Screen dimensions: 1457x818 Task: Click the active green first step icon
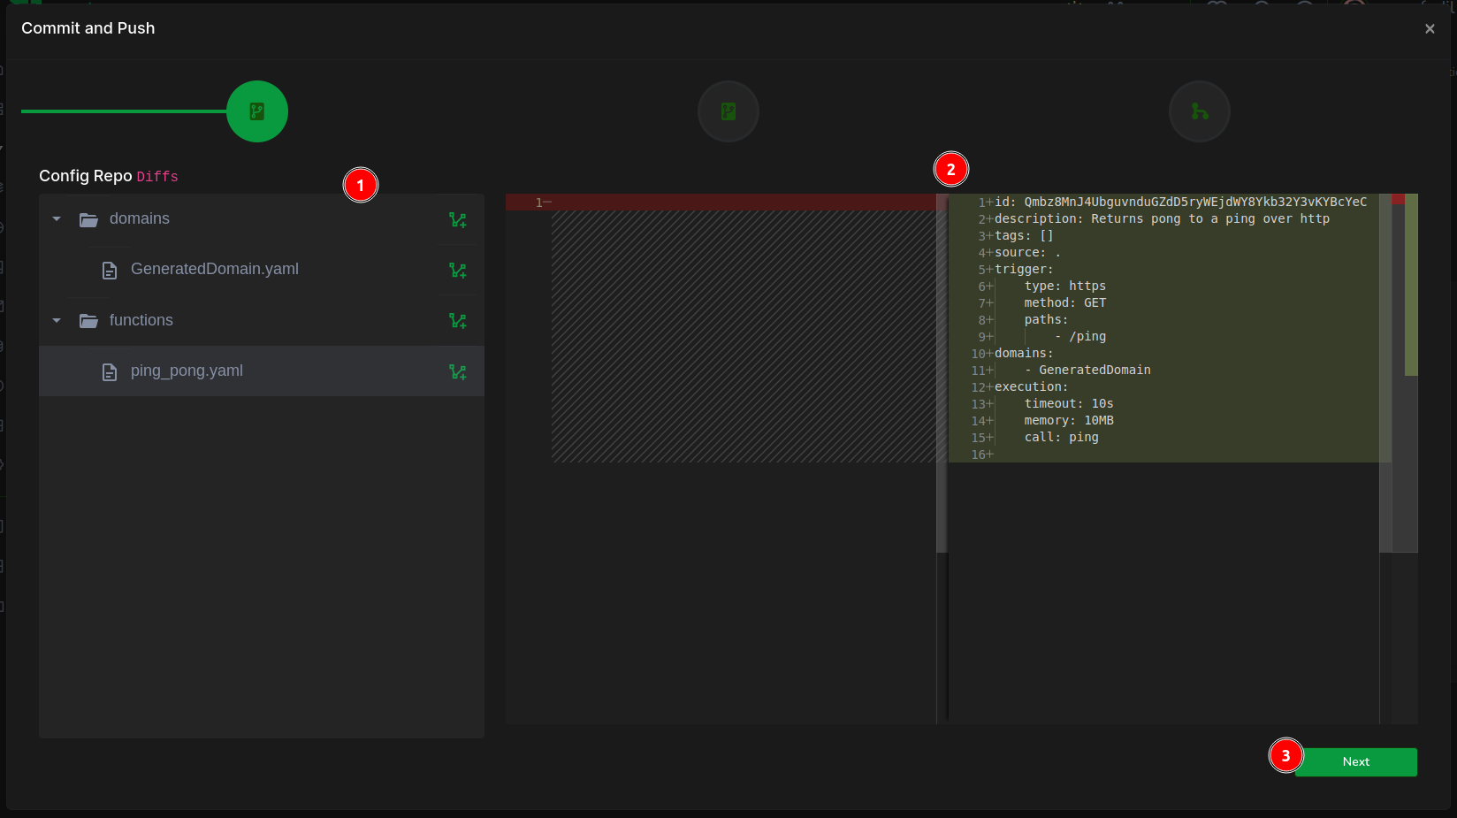click(257, 111)
